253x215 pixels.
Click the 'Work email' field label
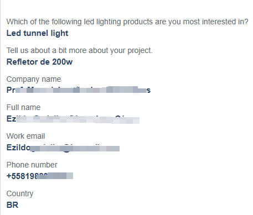tap(25, 136)
